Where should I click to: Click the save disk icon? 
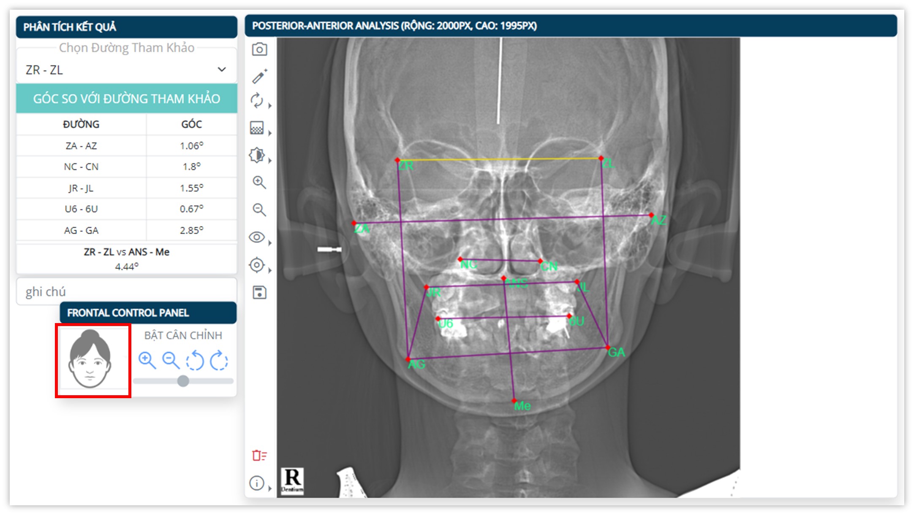pos(259,292)
